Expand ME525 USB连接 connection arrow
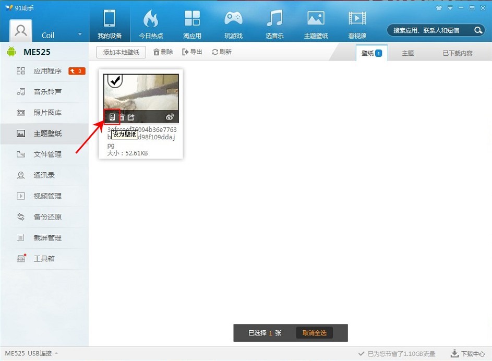The image size is (492, 361). [56, 354]
